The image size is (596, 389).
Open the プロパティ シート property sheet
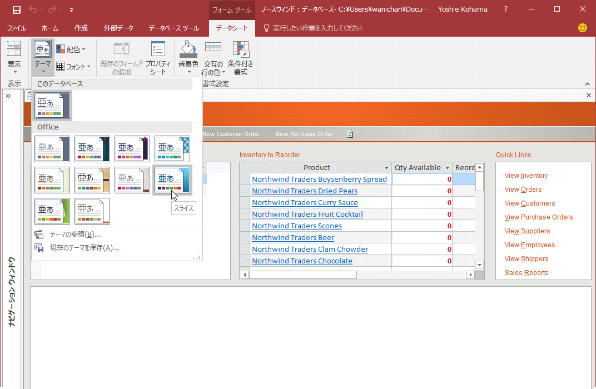click(x=158, y=58)
